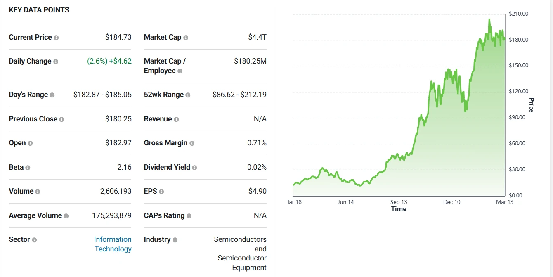Click the Revenue info icon

pos(176,119)
